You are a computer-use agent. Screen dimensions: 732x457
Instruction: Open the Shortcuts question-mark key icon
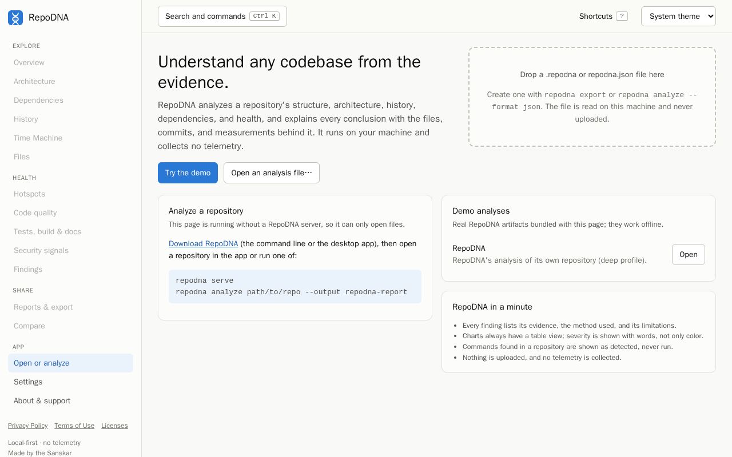(x=622, y=16)
